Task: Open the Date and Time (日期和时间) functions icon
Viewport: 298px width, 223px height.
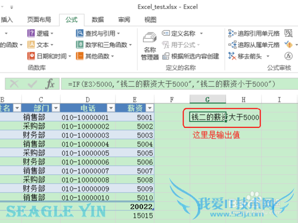Action: [31, 56]
